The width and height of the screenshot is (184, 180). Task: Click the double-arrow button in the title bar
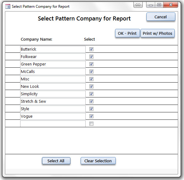138,5
